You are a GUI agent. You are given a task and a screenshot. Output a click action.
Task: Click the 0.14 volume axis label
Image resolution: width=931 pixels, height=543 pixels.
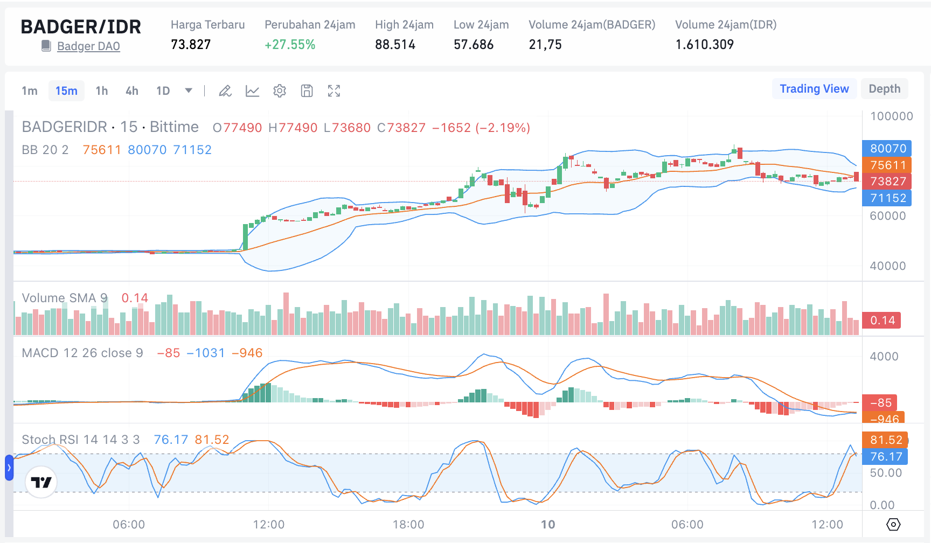click(881, 321)
